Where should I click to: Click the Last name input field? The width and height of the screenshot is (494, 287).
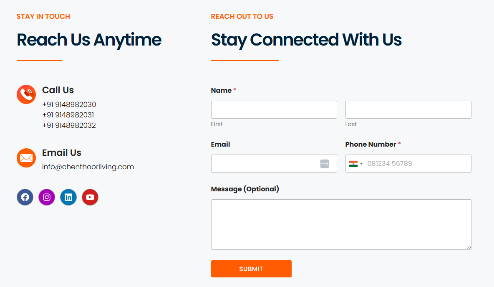click(x=408, y=110)
